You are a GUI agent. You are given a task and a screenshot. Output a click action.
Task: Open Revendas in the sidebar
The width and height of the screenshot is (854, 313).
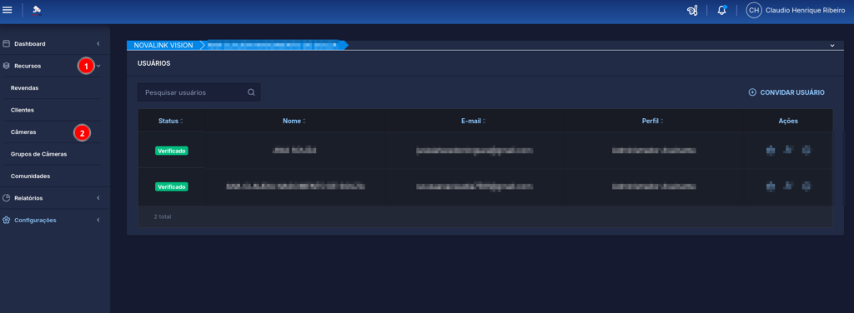click(24, 87)
